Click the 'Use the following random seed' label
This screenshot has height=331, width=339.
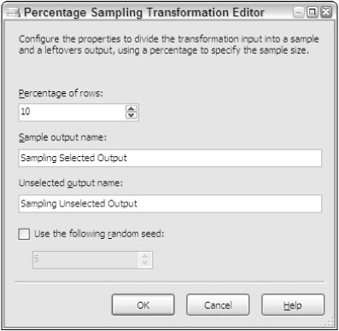99,234
